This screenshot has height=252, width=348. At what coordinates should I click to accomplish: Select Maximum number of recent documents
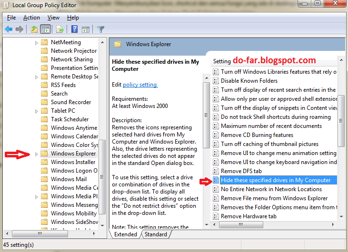271,126
